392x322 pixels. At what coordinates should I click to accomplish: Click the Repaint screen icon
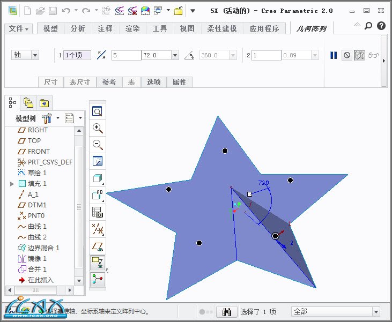[x=98, y=161]
